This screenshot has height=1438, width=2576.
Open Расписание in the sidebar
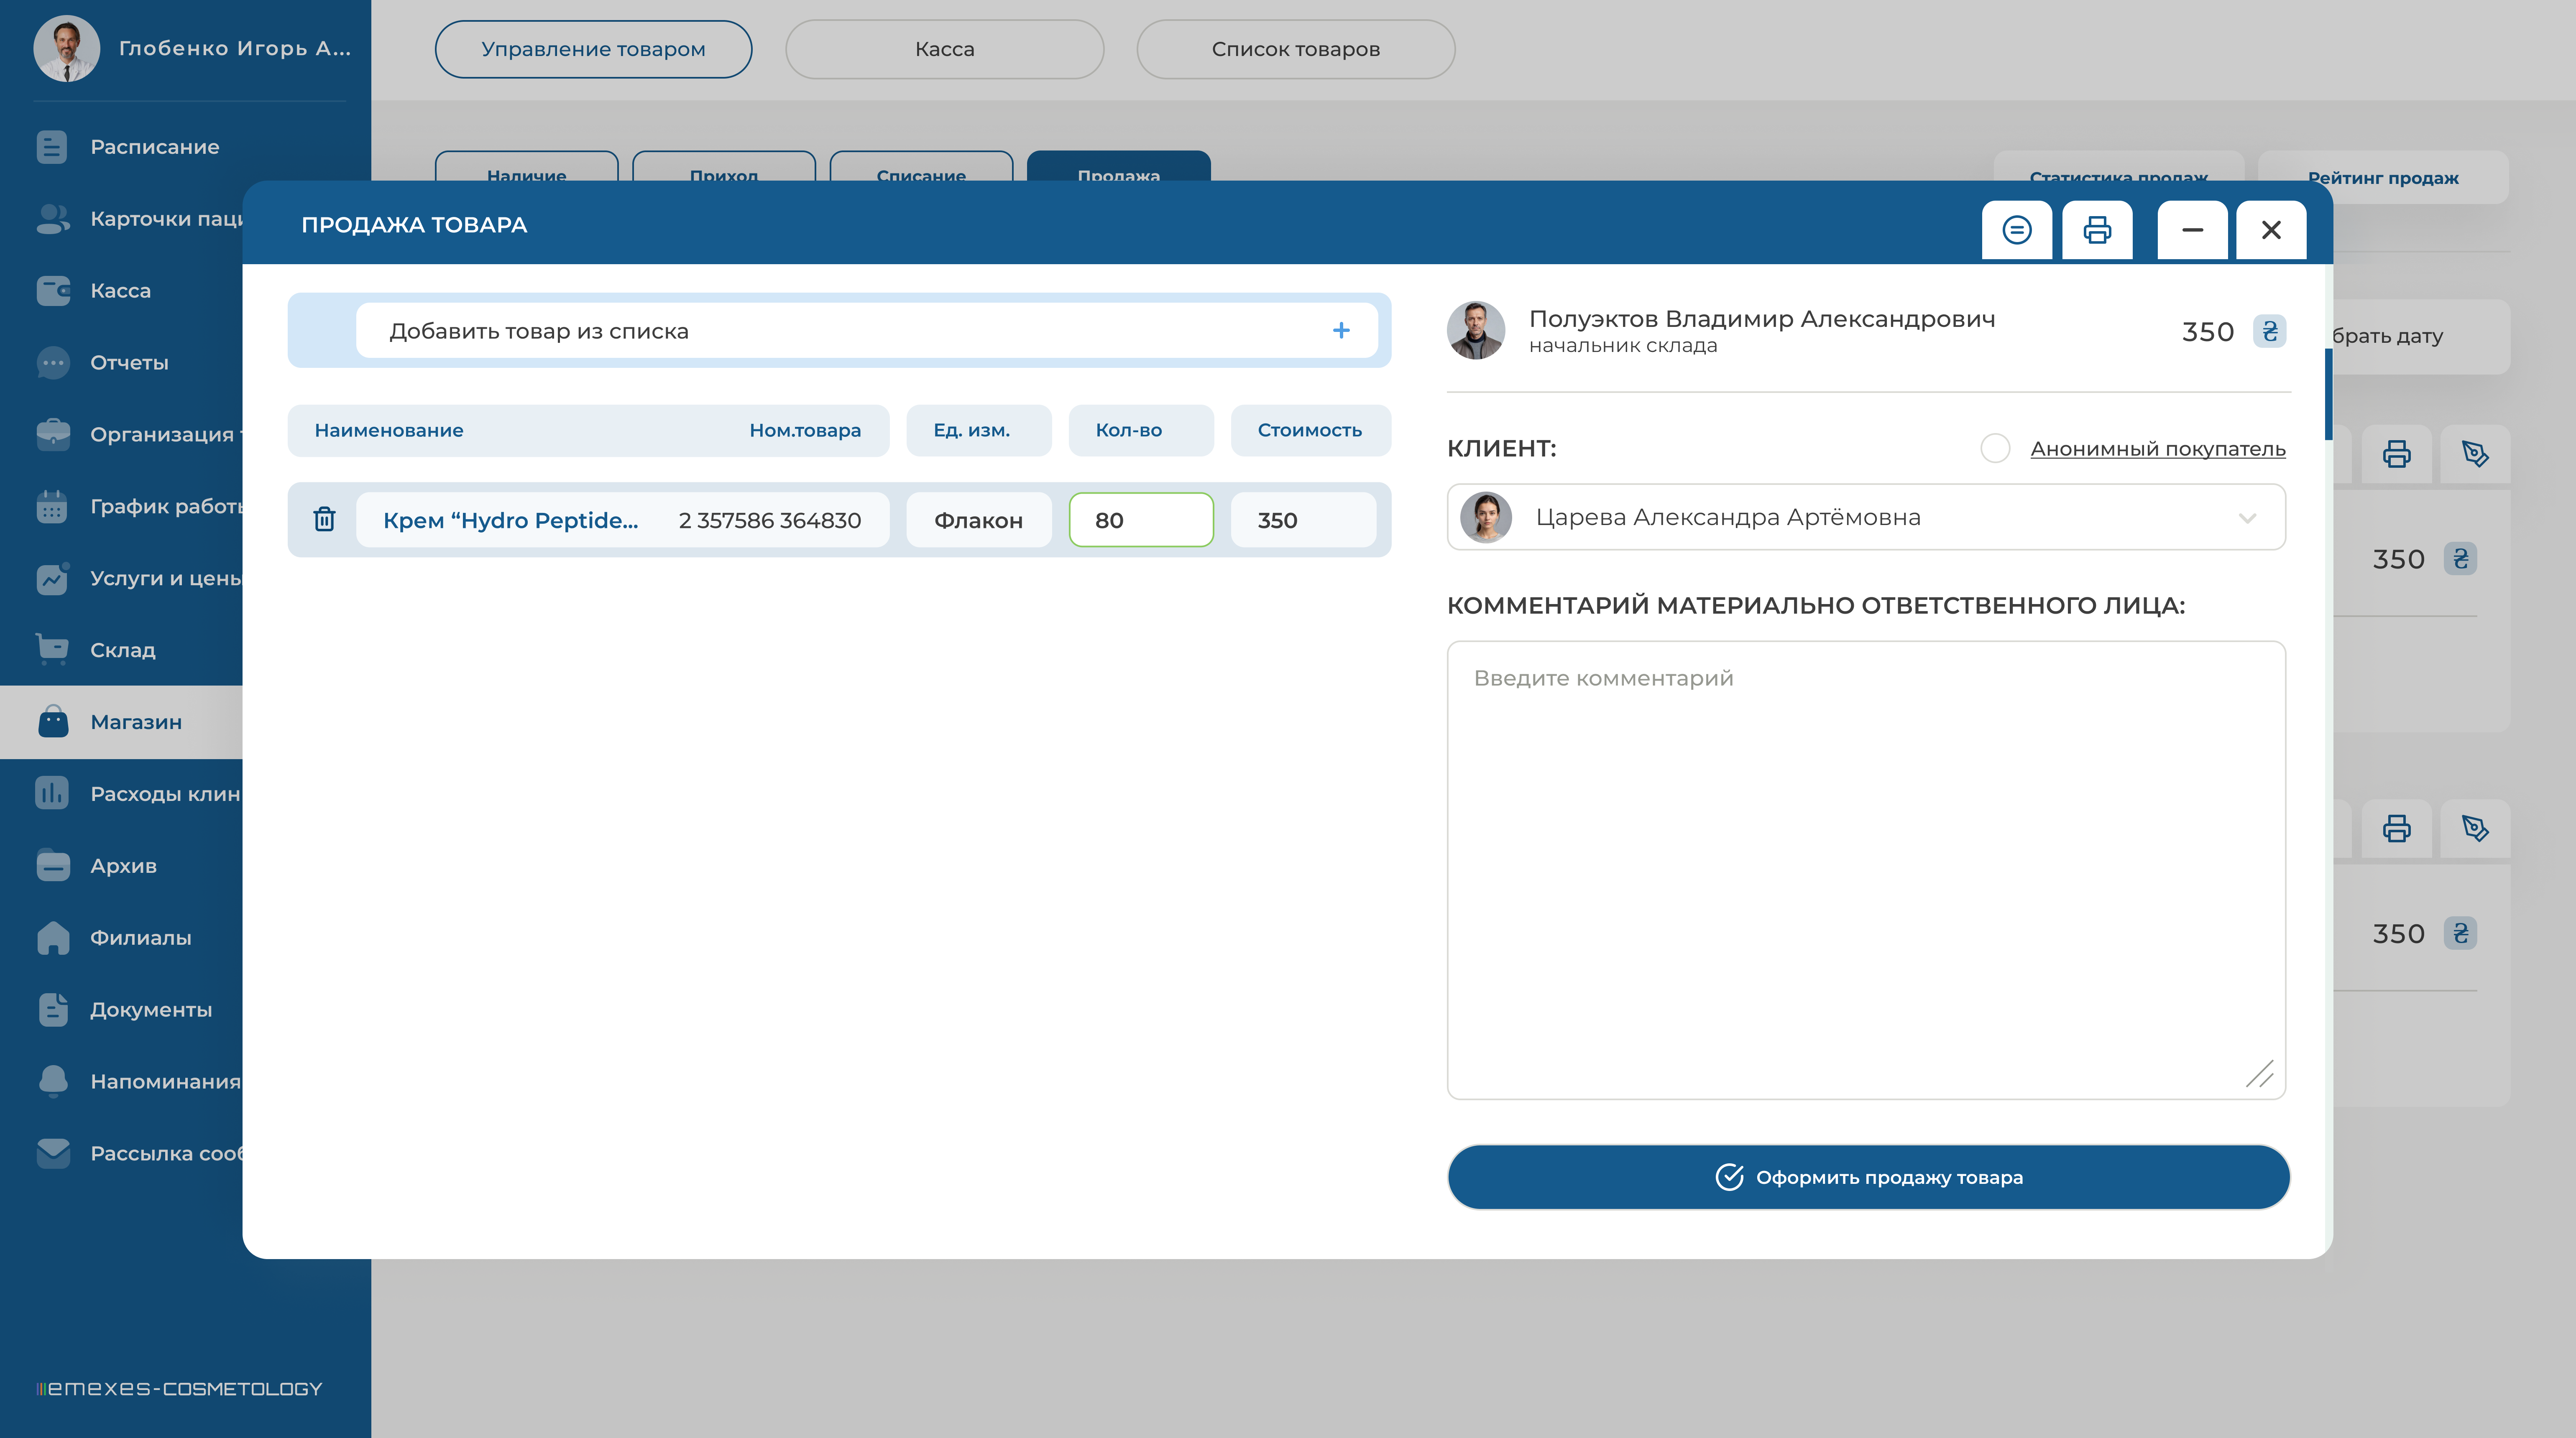[154, 147]
